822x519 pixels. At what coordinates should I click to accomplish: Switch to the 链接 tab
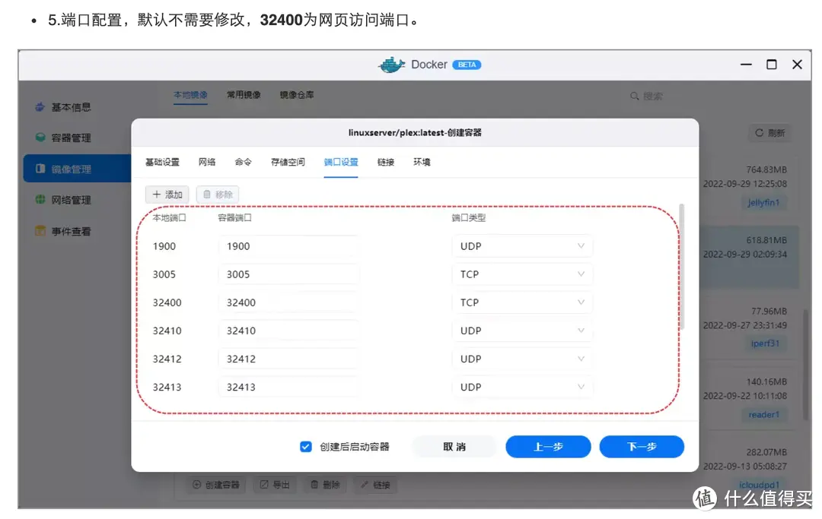[386, 162]
